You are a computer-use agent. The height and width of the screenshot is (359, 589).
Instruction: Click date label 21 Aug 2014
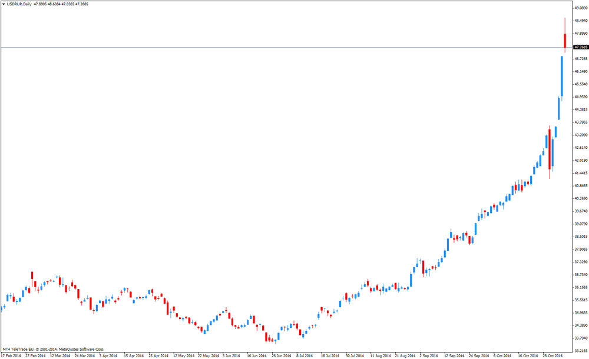pos(405,355)
